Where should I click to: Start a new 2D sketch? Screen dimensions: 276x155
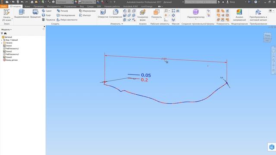pos(6,15)
